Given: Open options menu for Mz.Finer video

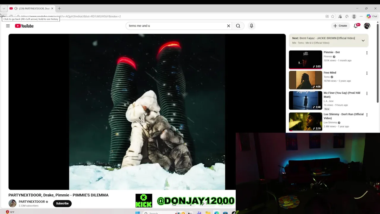Looking at the screenshot, I should (x=367, y=93).
